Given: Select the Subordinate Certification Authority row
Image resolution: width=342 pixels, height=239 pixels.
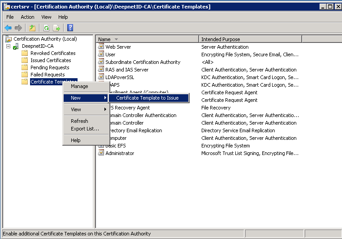Looking at the screenshot, I should (143, 62).
